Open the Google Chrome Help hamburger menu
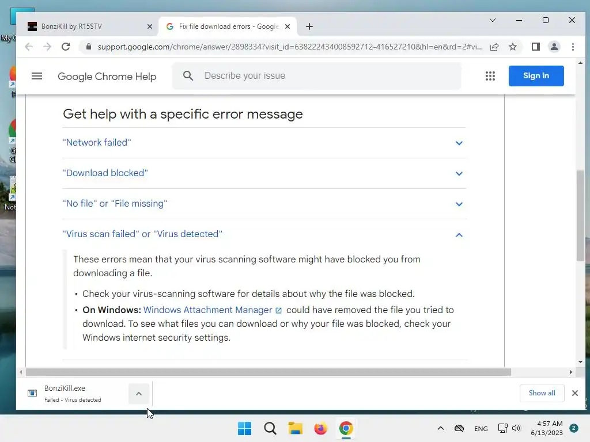 pos(36,76)
